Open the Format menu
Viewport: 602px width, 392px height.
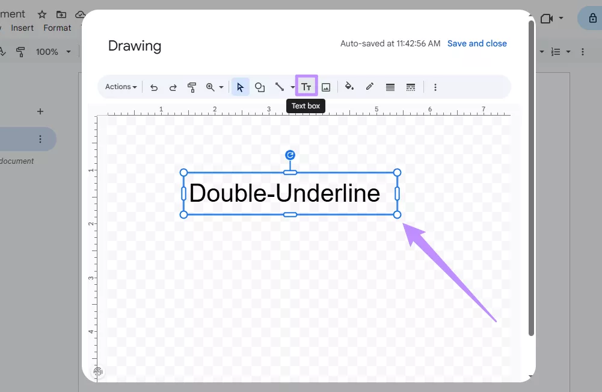(x=57, y=28)
